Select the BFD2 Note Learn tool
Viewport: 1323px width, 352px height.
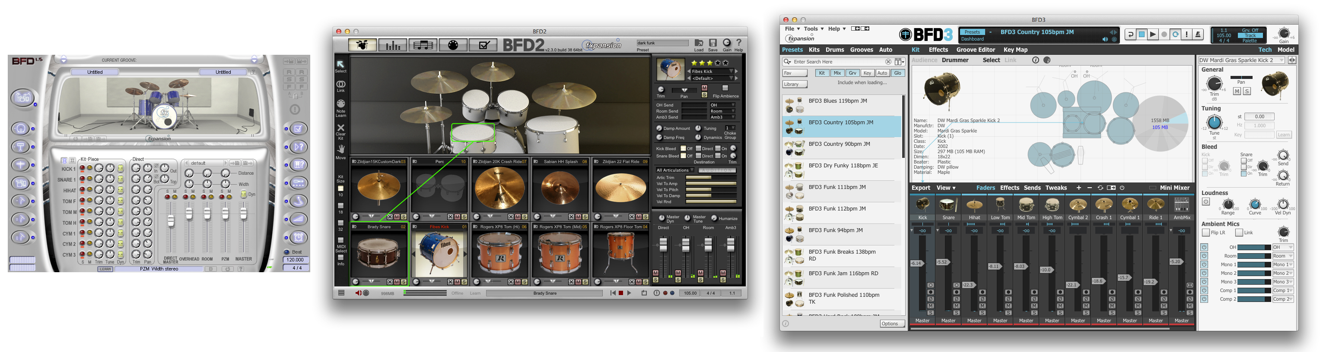[x=340, y=104]
